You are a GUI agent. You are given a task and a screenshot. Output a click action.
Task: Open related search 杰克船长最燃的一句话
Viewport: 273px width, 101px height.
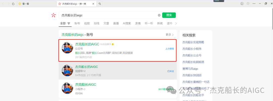click(x=196, y=82)
